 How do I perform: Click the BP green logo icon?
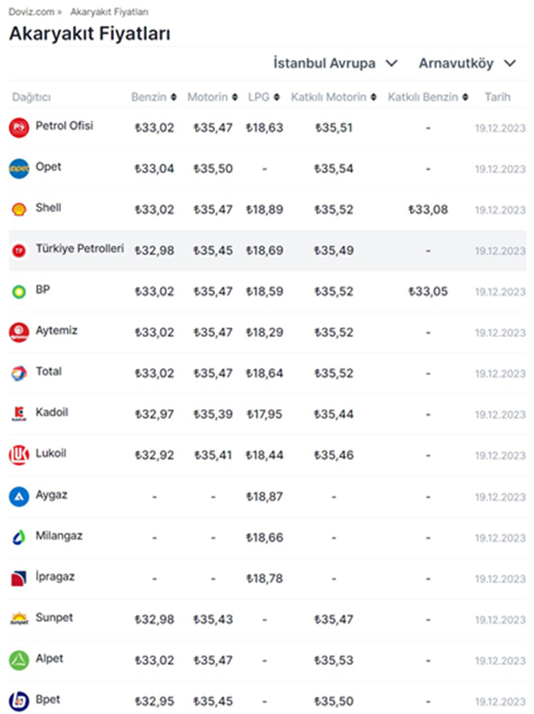point(19,290)
